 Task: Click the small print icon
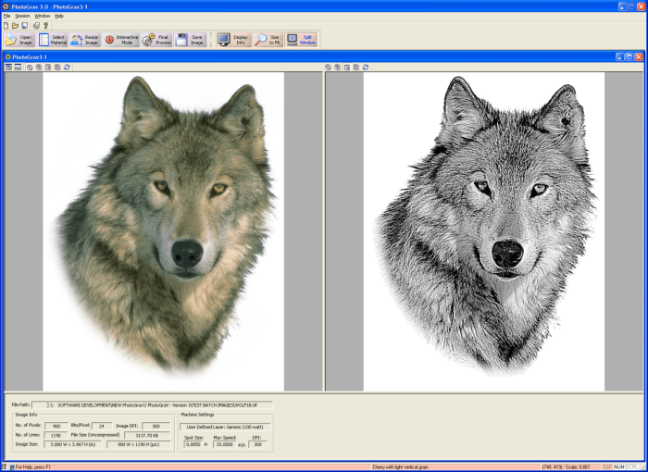36,25
